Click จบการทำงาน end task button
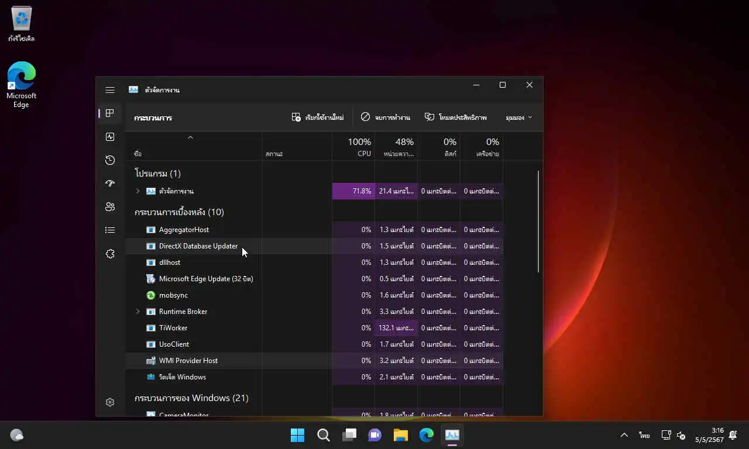This screenshot has height=449, width=749. pos(386,118)
